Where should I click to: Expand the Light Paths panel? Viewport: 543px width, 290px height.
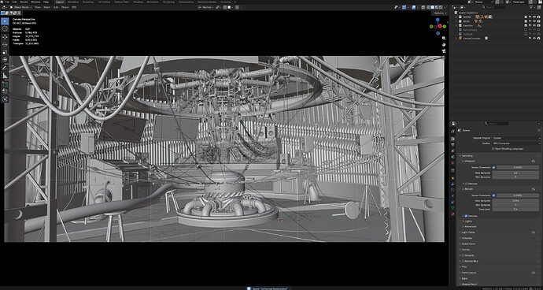point(499,232)
